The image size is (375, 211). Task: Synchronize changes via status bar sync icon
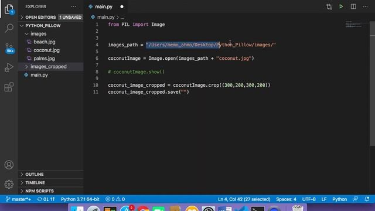pyautogui.click(x=46, y=199)
